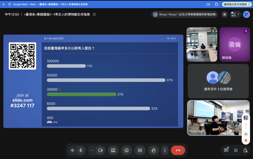Click the 100000 answer bar at 11%
The width and height of the screenshot is (253, 159).
66,66
